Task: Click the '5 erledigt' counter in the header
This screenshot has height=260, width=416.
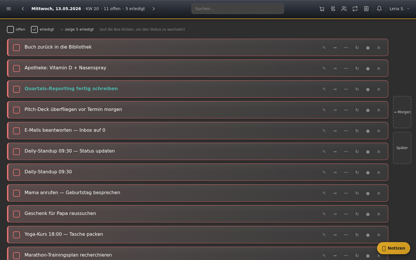Action: (x=135, y=9)
